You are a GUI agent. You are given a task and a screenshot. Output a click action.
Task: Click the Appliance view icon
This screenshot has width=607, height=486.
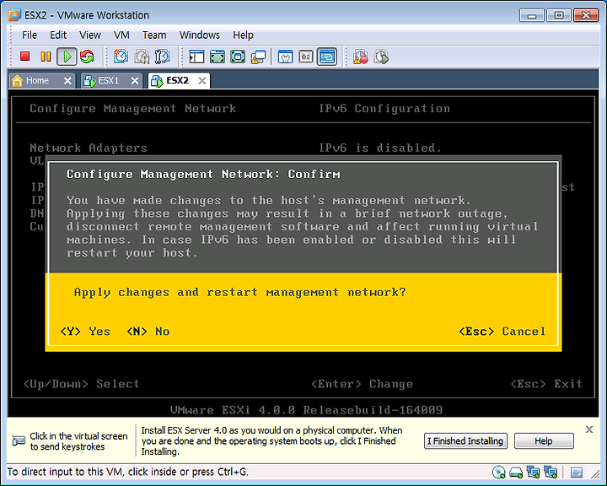click(306, 57)
